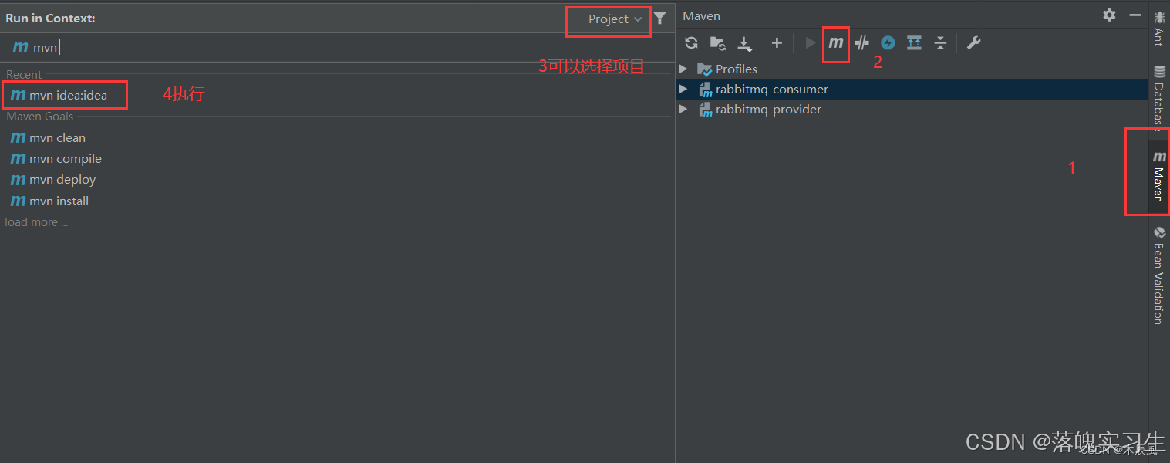Click Add Maven Projects plus icon
Viewport: 1170px width, 463px height.
click(777, 43)
